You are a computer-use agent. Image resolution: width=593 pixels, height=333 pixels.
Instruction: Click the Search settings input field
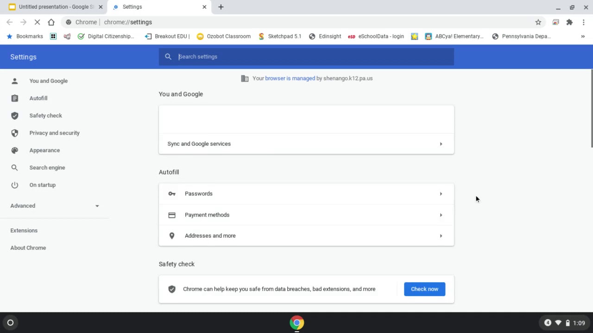click(x=306, y=56)
